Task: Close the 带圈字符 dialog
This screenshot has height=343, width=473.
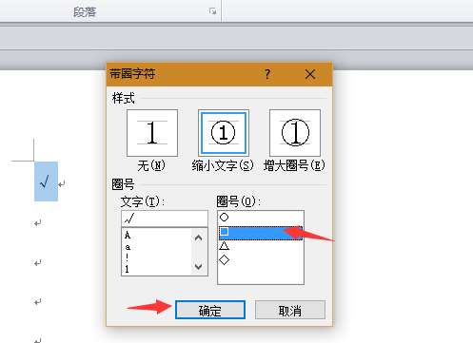Action: point(309,74)
